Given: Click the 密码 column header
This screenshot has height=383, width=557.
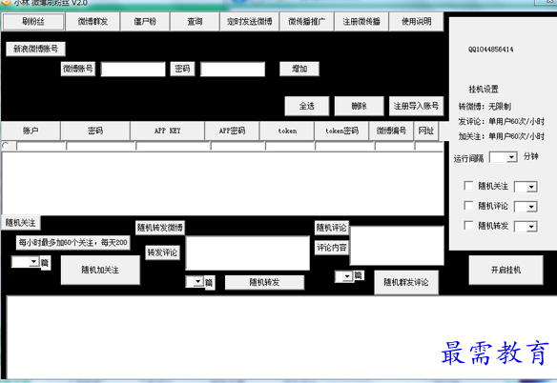Looking at the screenshot, I should click(95, 131).
